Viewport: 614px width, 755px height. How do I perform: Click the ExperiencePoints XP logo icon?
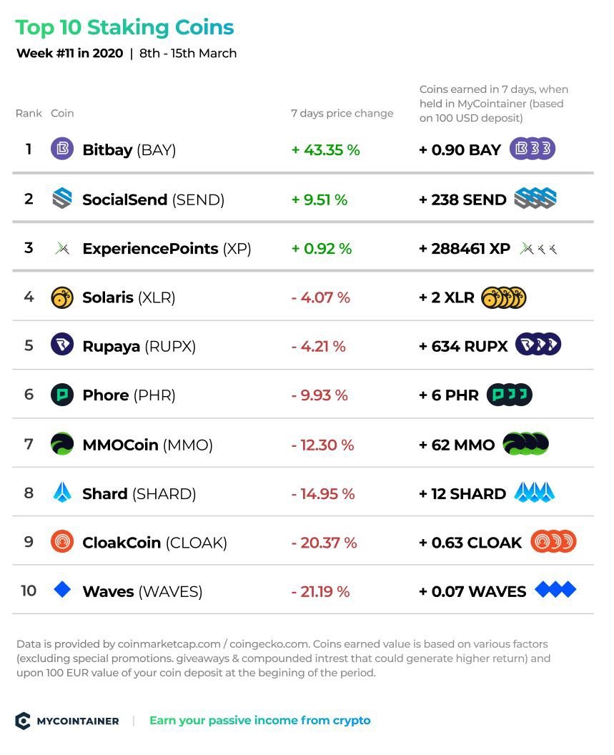point(62,249)
